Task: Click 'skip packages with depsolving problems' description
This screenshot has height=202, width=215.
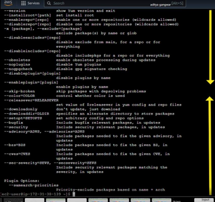Action: coord(101,91)
